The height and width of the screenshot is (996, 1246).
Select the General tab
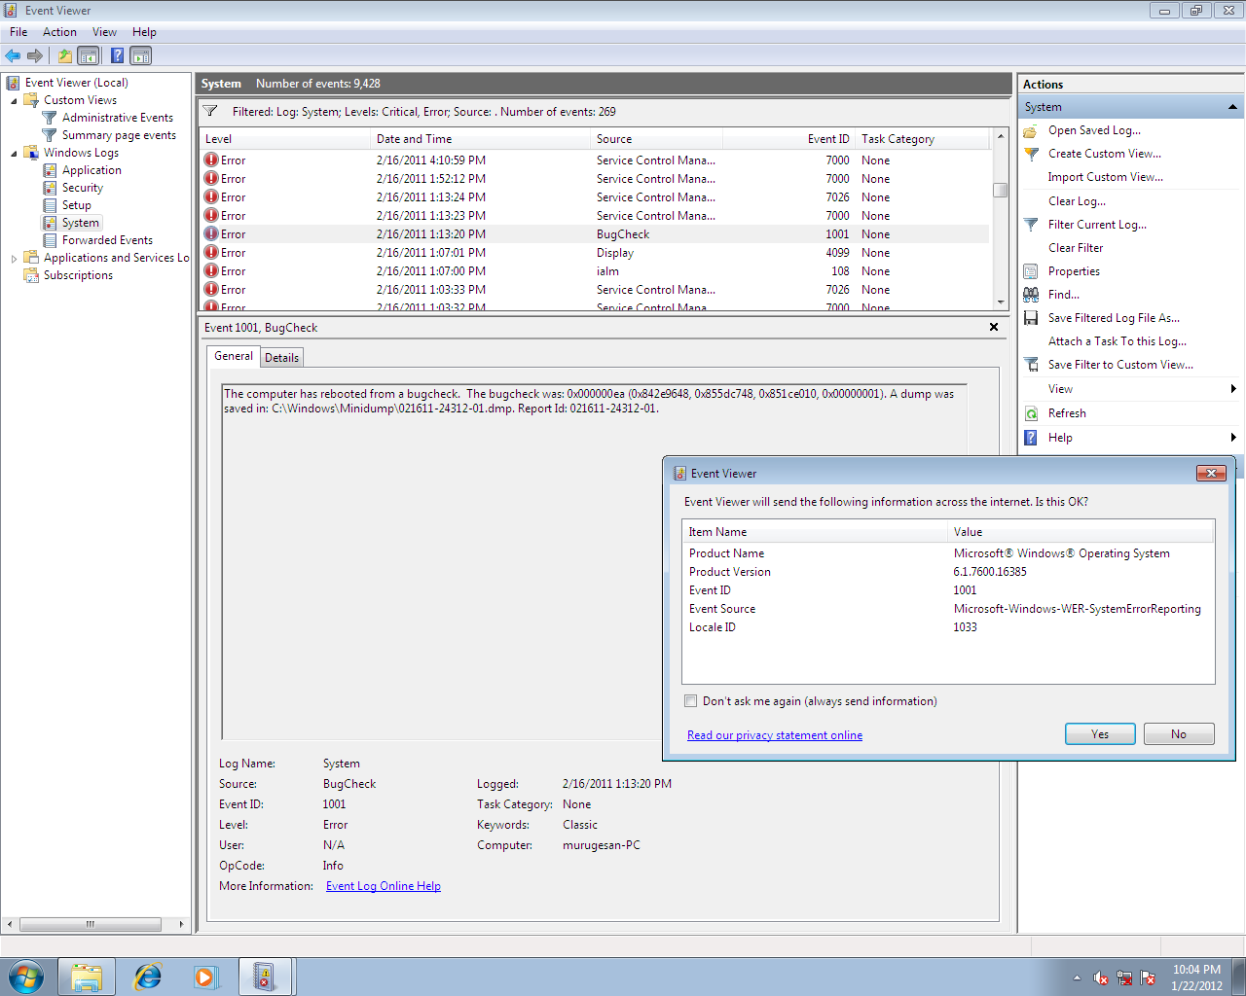click(x=234, y=356)
